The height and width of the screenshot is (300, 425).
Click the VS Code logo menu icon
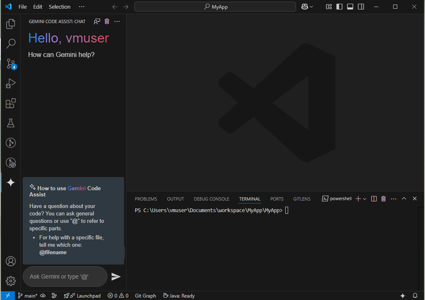(x=8, y=7)
